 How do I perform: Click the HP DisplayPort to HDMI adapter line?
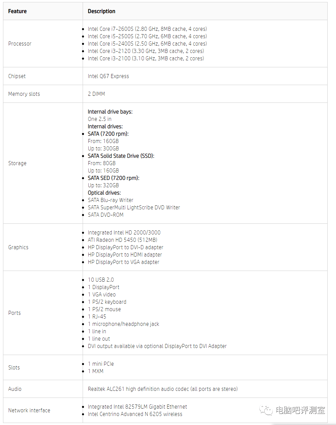(125, 255)
